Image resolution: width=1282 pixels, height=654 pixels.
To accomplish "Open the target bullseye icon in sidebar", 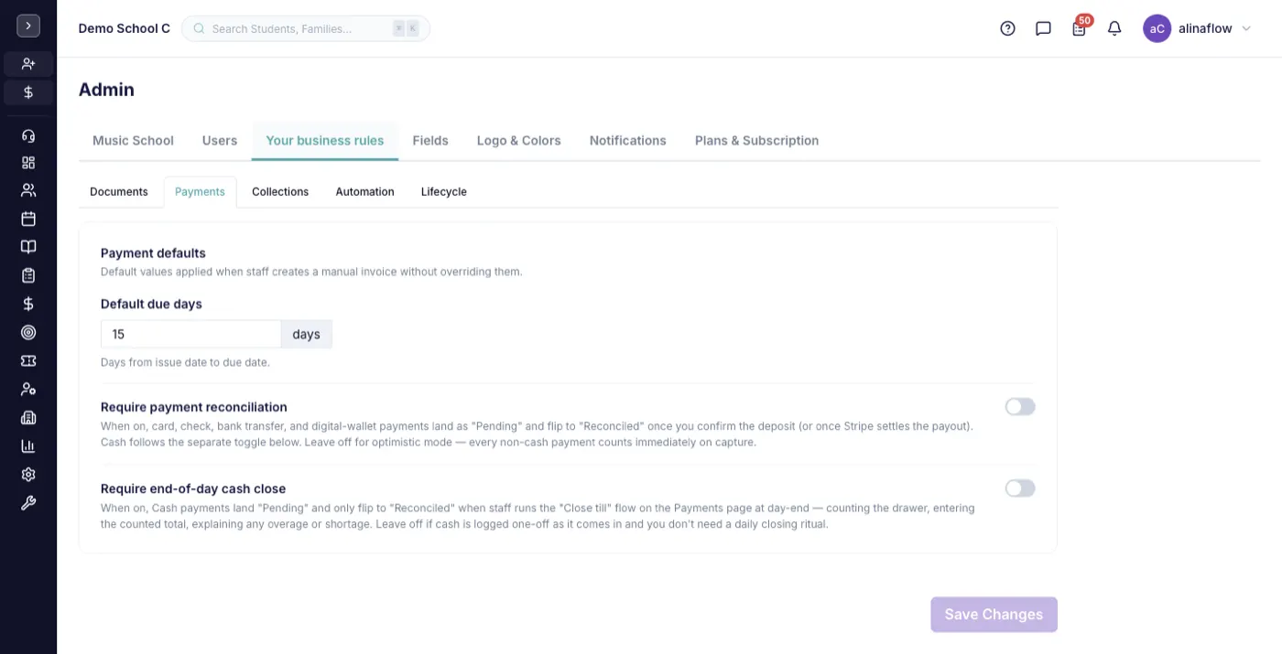I will (x=28, y=332).
